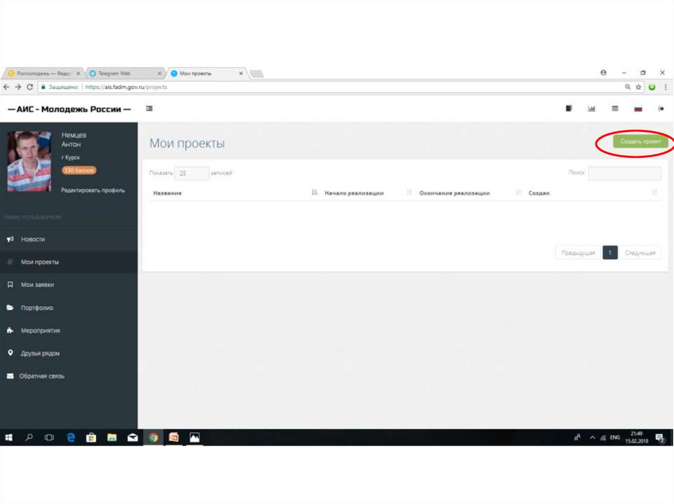This screenshot has height=504, width=674.
Task: Click the Создать проект button
Action: [x=640, y=141]
